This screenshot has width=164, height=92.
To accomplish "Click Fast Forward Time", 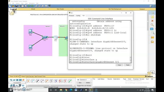I will coord(40,76).
